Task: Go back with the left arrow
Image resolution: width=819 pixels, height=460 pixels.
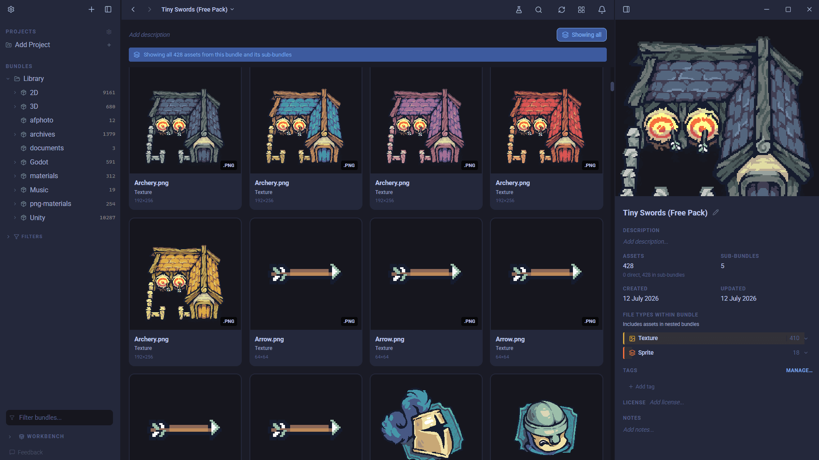Action: point(133,9)
